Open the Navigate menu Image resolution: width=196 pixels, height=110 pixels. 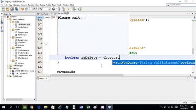click(x=17, y=5)
